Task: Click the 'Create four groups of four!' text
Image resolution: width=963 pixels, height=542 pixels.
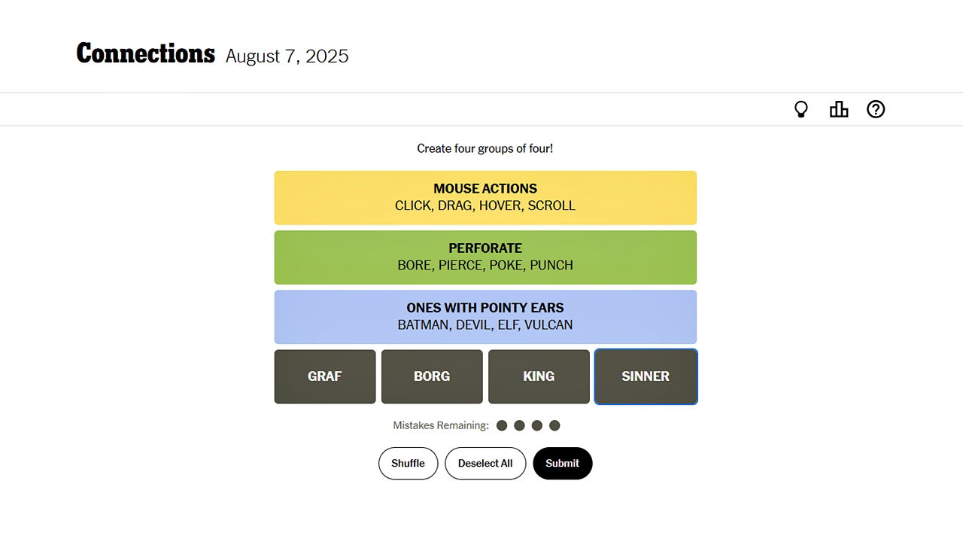Action: 485,148
